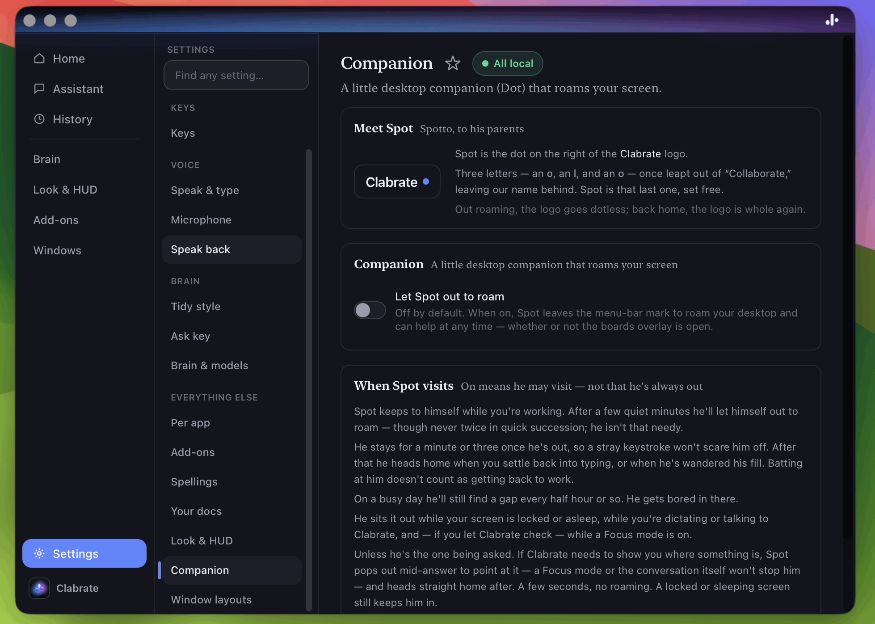Click the settings list scrollbar
The width and height of the screenshot is (875, 624).
(308, 380)
